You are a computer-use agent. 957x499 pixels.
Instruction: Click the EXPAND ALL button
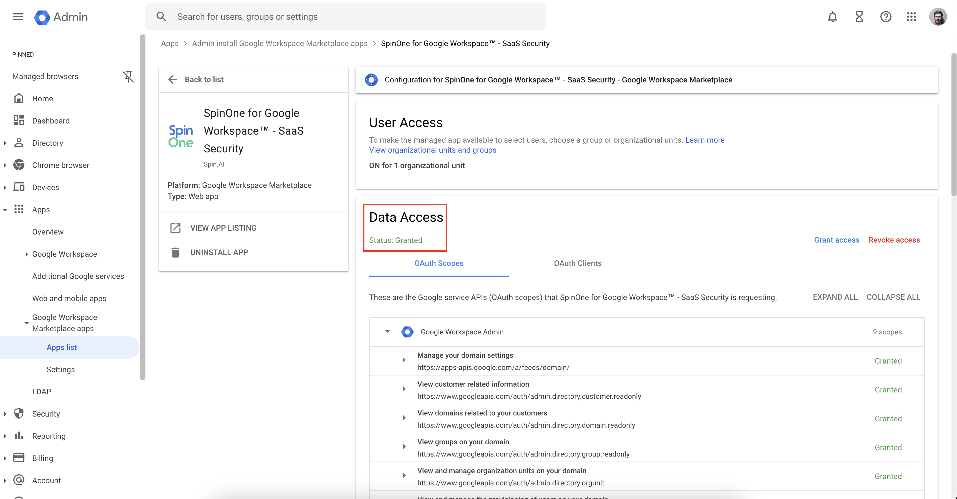point(835,297)
